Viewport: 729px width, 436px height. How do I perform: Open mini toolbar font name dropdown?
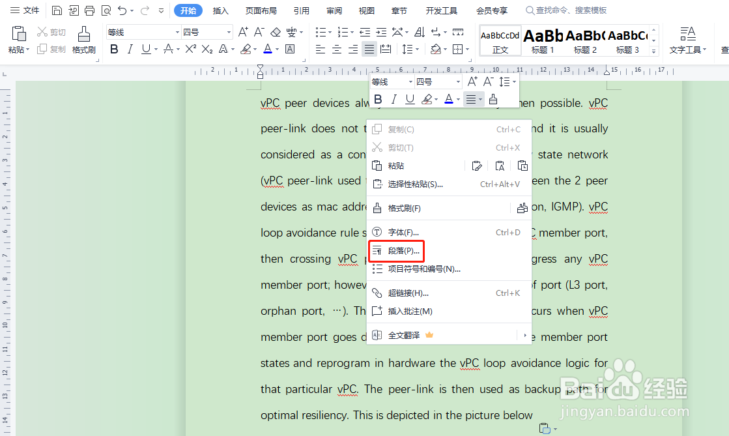[410, 82]
